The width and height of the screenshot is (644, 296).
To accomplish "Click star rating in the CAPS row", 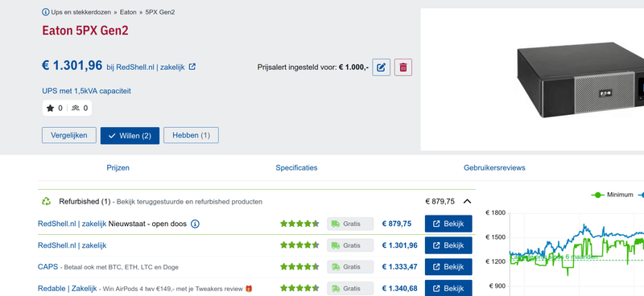I will tap(299, 267).
